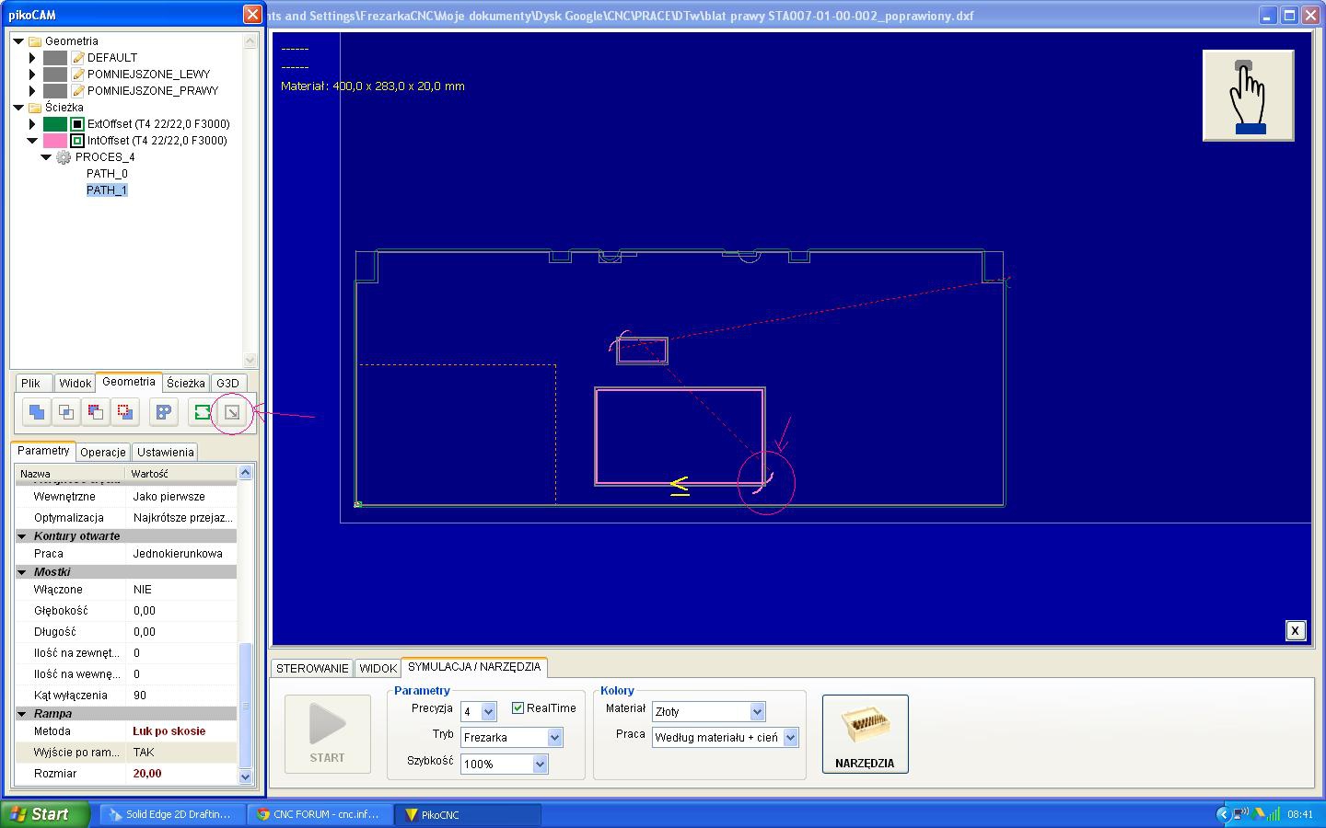Viewport: 1326px width, 828px height.
Task: Open the Ustawienia tab
Action: (x=166, y=453)
